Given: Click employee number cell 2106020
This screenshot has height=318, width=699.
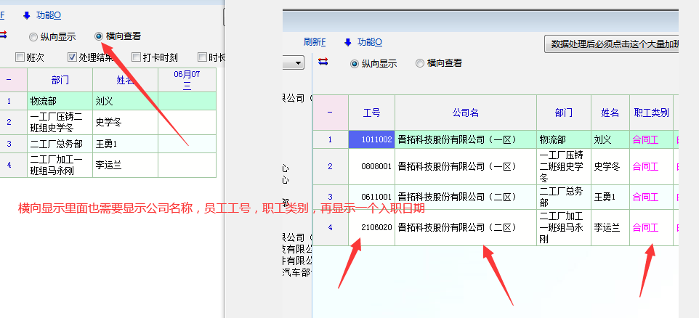Looking at the screenshot, I should (x=371, y=227).
